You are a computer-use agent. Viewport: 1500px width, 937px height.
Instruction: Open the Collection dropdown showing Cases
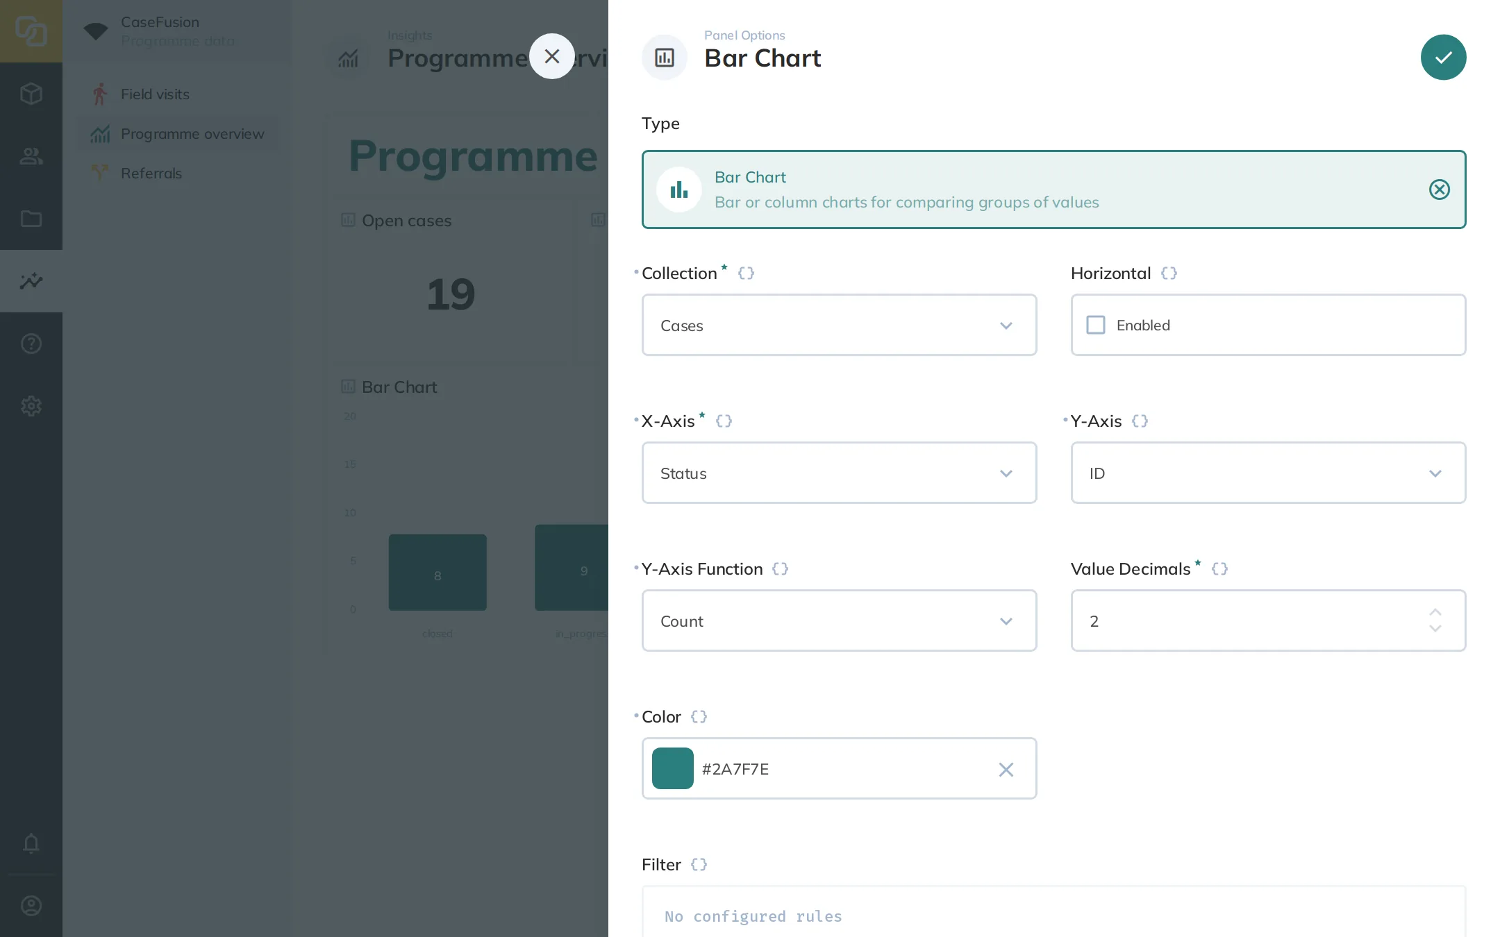pos(839,325)
